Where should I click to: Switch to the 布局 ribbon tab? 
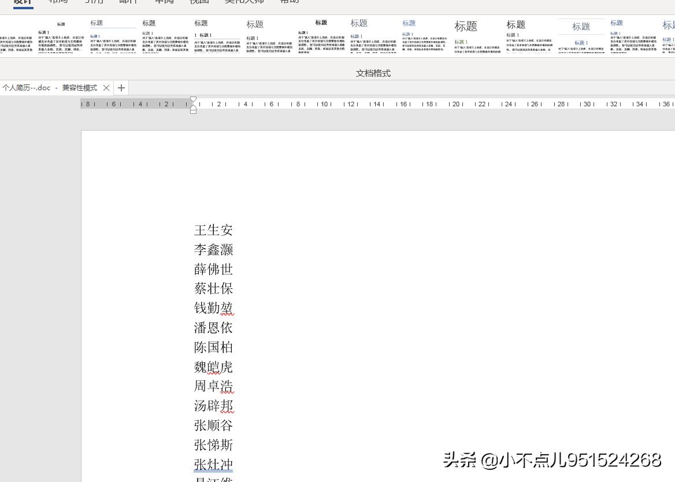[58, 2]
